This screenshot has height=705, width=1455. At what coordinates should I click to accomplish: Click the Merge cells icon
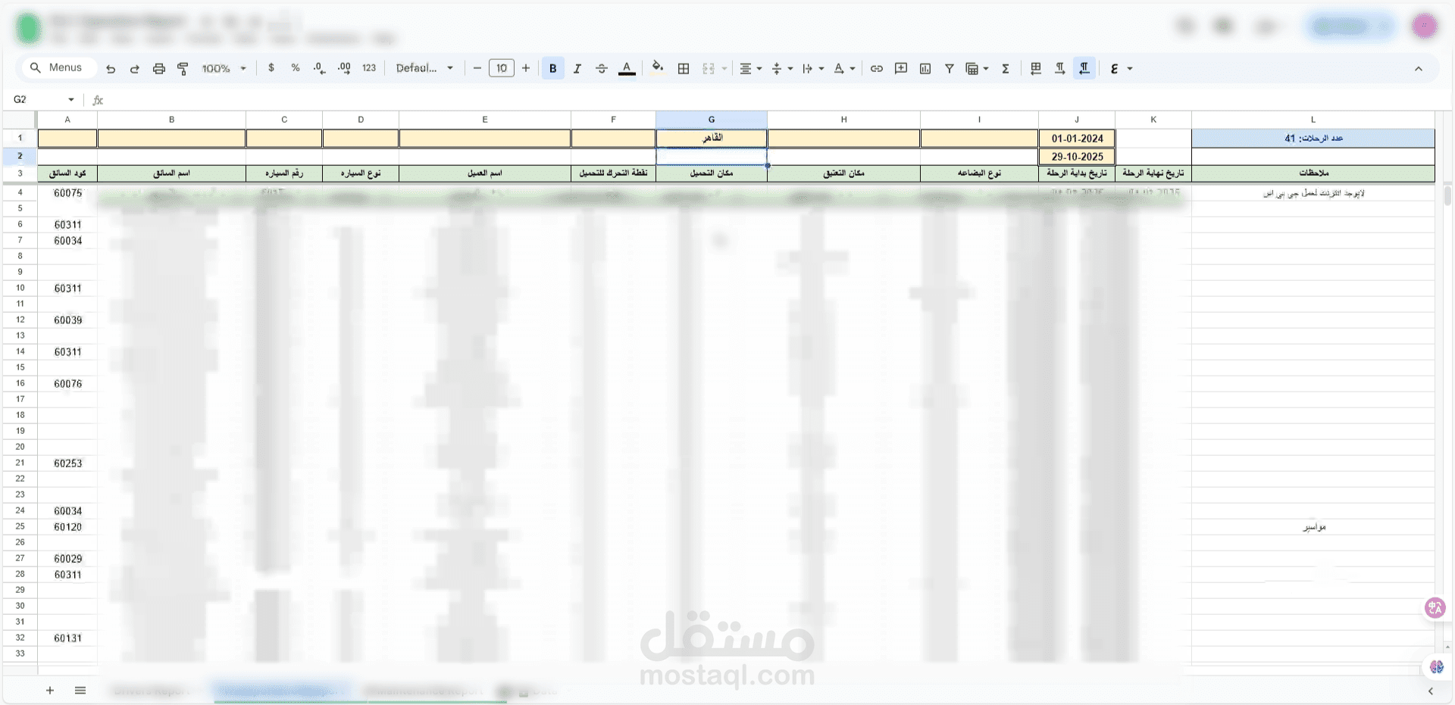709,69
